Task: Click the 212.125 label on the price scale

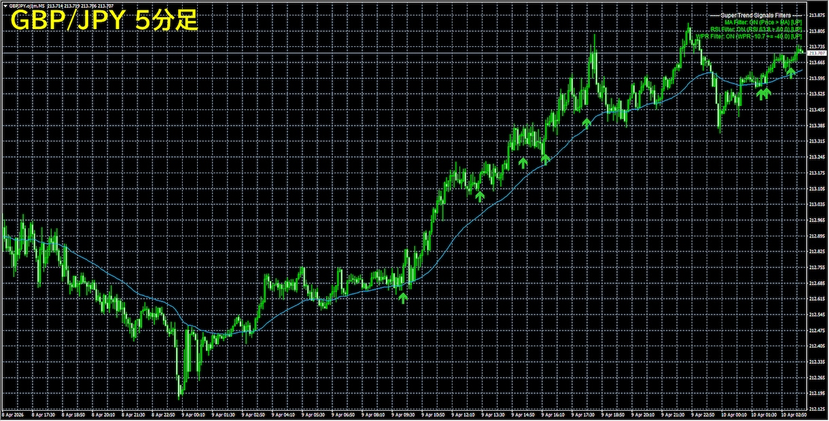Action: (816, 392)
